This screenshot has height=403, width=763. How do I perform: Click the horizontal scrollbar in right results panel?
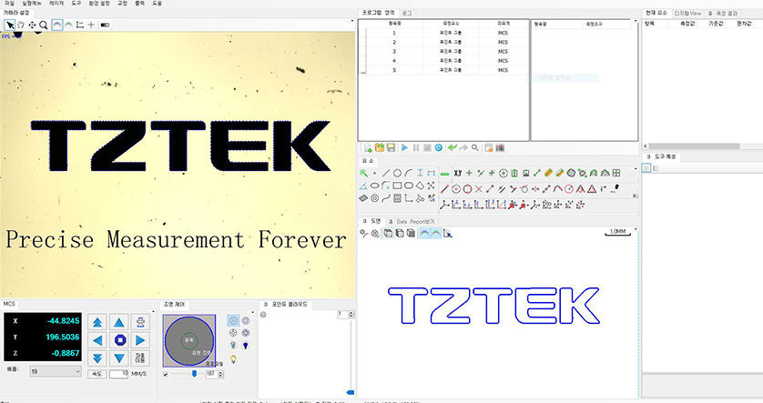tap(694, 146)
